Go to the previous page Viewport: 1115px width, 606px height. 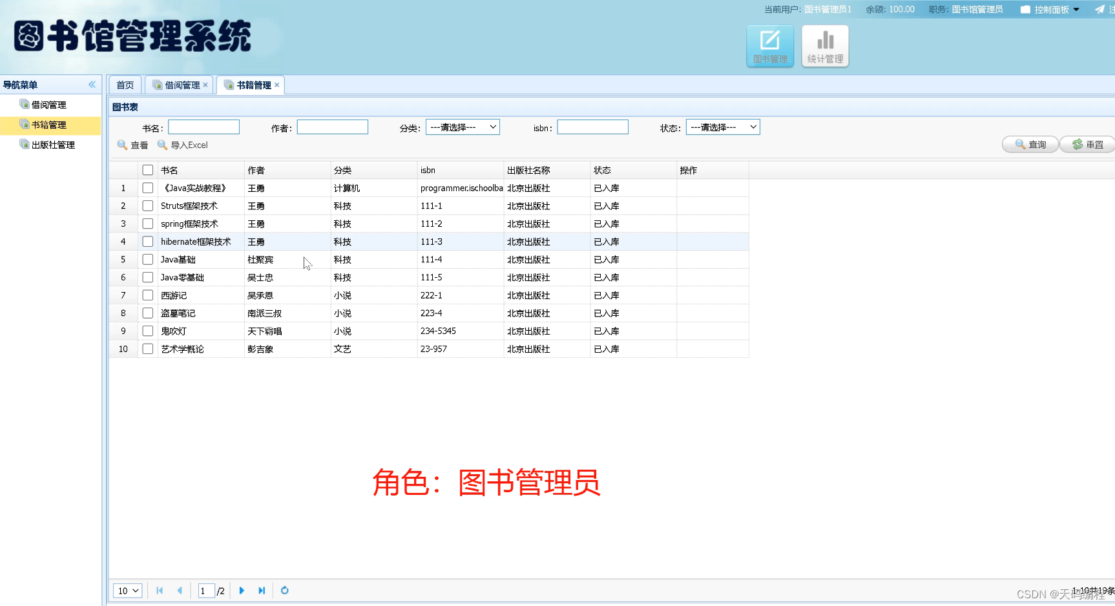(x=180, y=590)
